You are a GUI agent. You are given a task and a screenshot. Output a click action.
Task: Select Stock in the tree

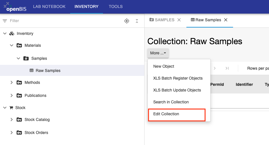click(20, 108)
